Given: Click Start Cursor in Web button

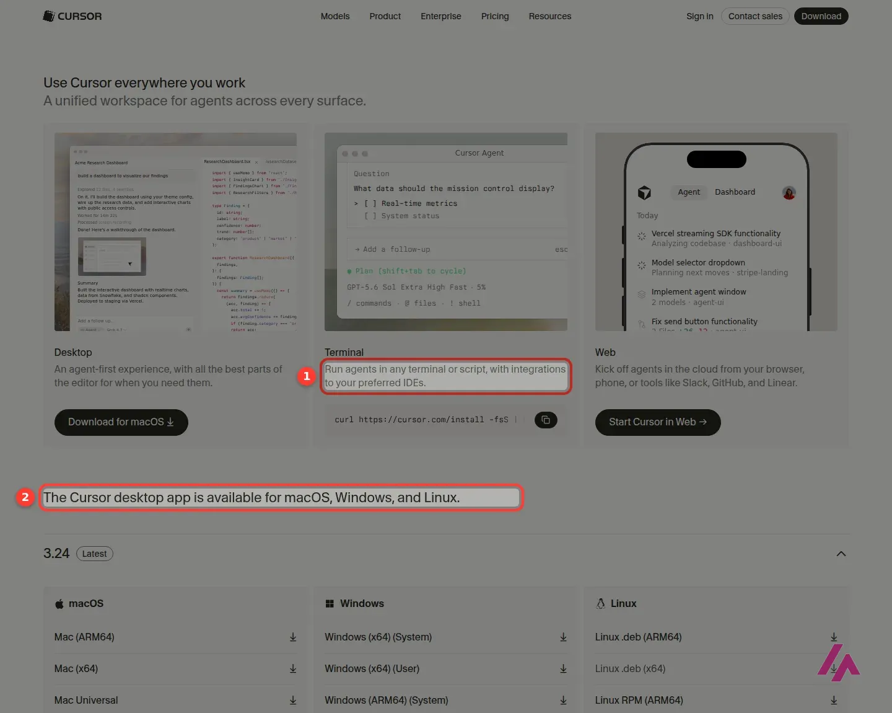Looking at the screenshot, I should click(x=658, y=422).
